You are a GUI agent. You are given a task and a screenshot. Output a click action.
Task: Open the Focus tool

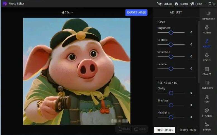207,57
